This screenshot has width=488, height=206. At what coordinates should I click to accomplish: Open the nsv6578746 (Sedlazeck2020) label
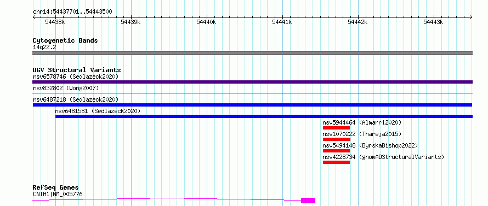76,76
